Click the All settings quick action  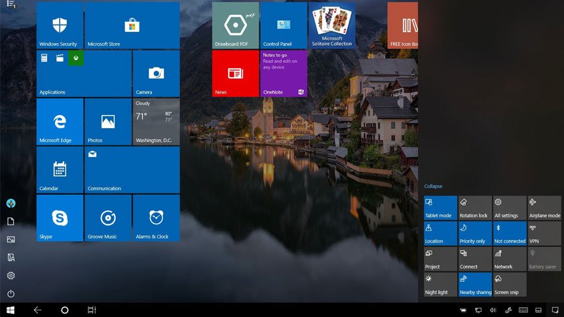point(510,208)
